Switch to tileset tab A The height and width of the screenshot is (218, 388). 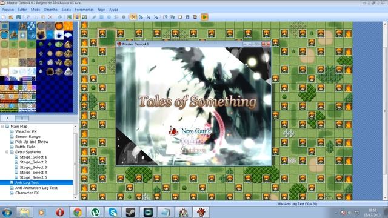click(x=7, y=118)
